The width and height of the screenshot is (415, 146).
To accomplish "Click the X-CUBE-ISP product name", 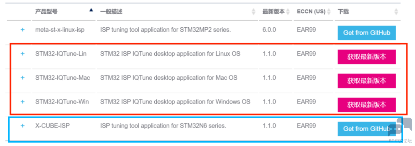I will coord(52,125).
